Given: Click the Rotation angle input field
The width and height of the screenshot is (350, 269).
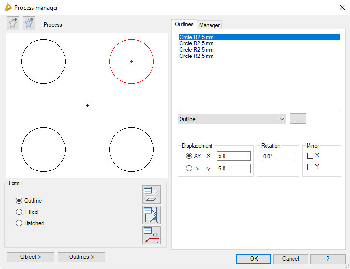Looking at the screenshot, I should (278, 156).
